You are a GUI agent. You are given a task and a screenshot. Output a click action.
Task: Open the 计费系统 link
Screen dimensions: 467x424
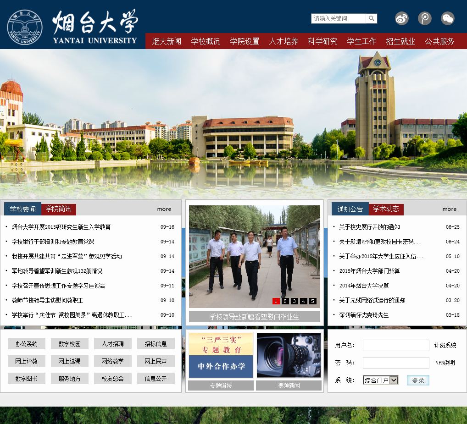click(445, 345)
